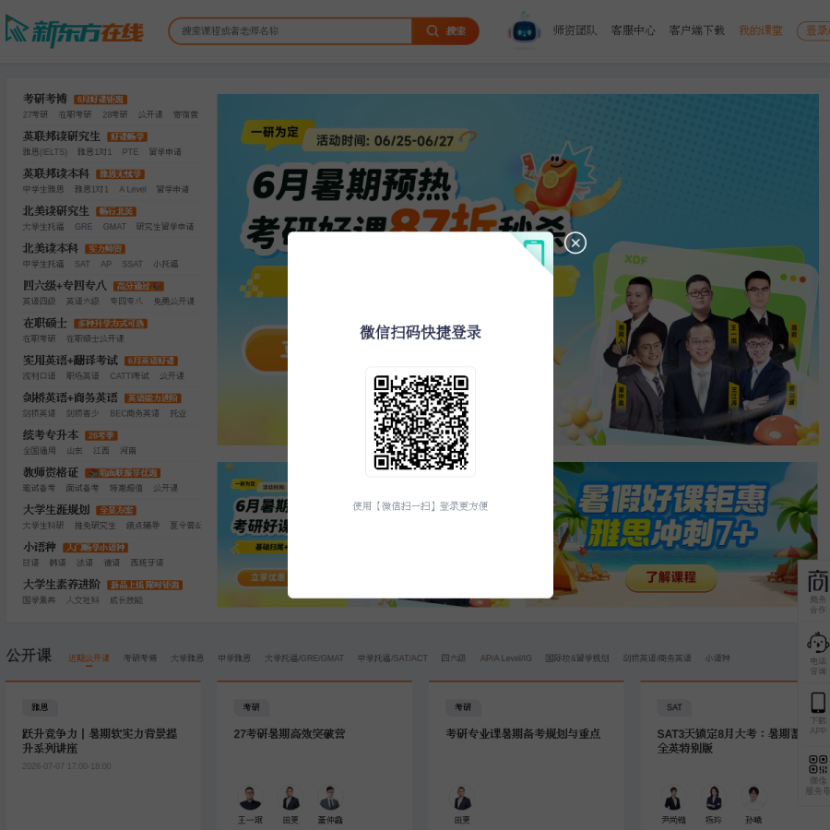Click the CATTI考试 sublink
Screen dimensions: 830x830
[x=129, y=376]
